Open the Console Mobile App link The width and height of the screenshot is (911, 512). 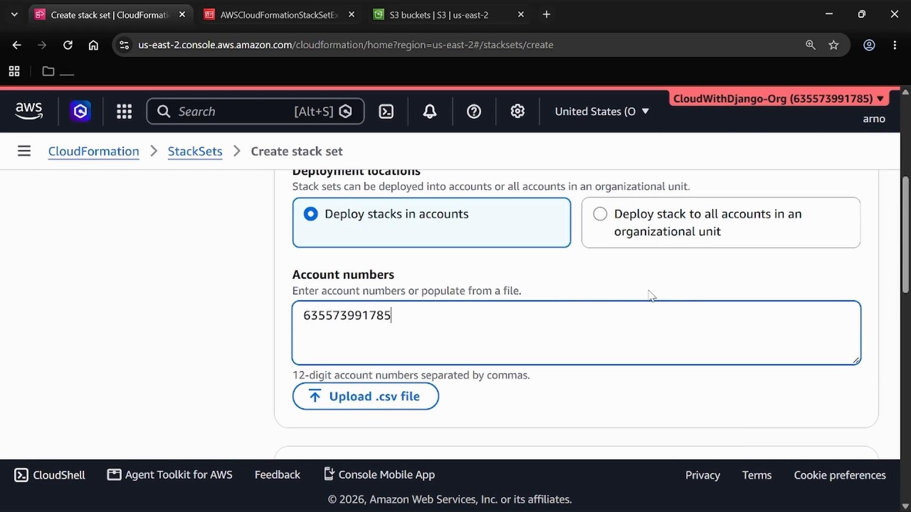379,475
